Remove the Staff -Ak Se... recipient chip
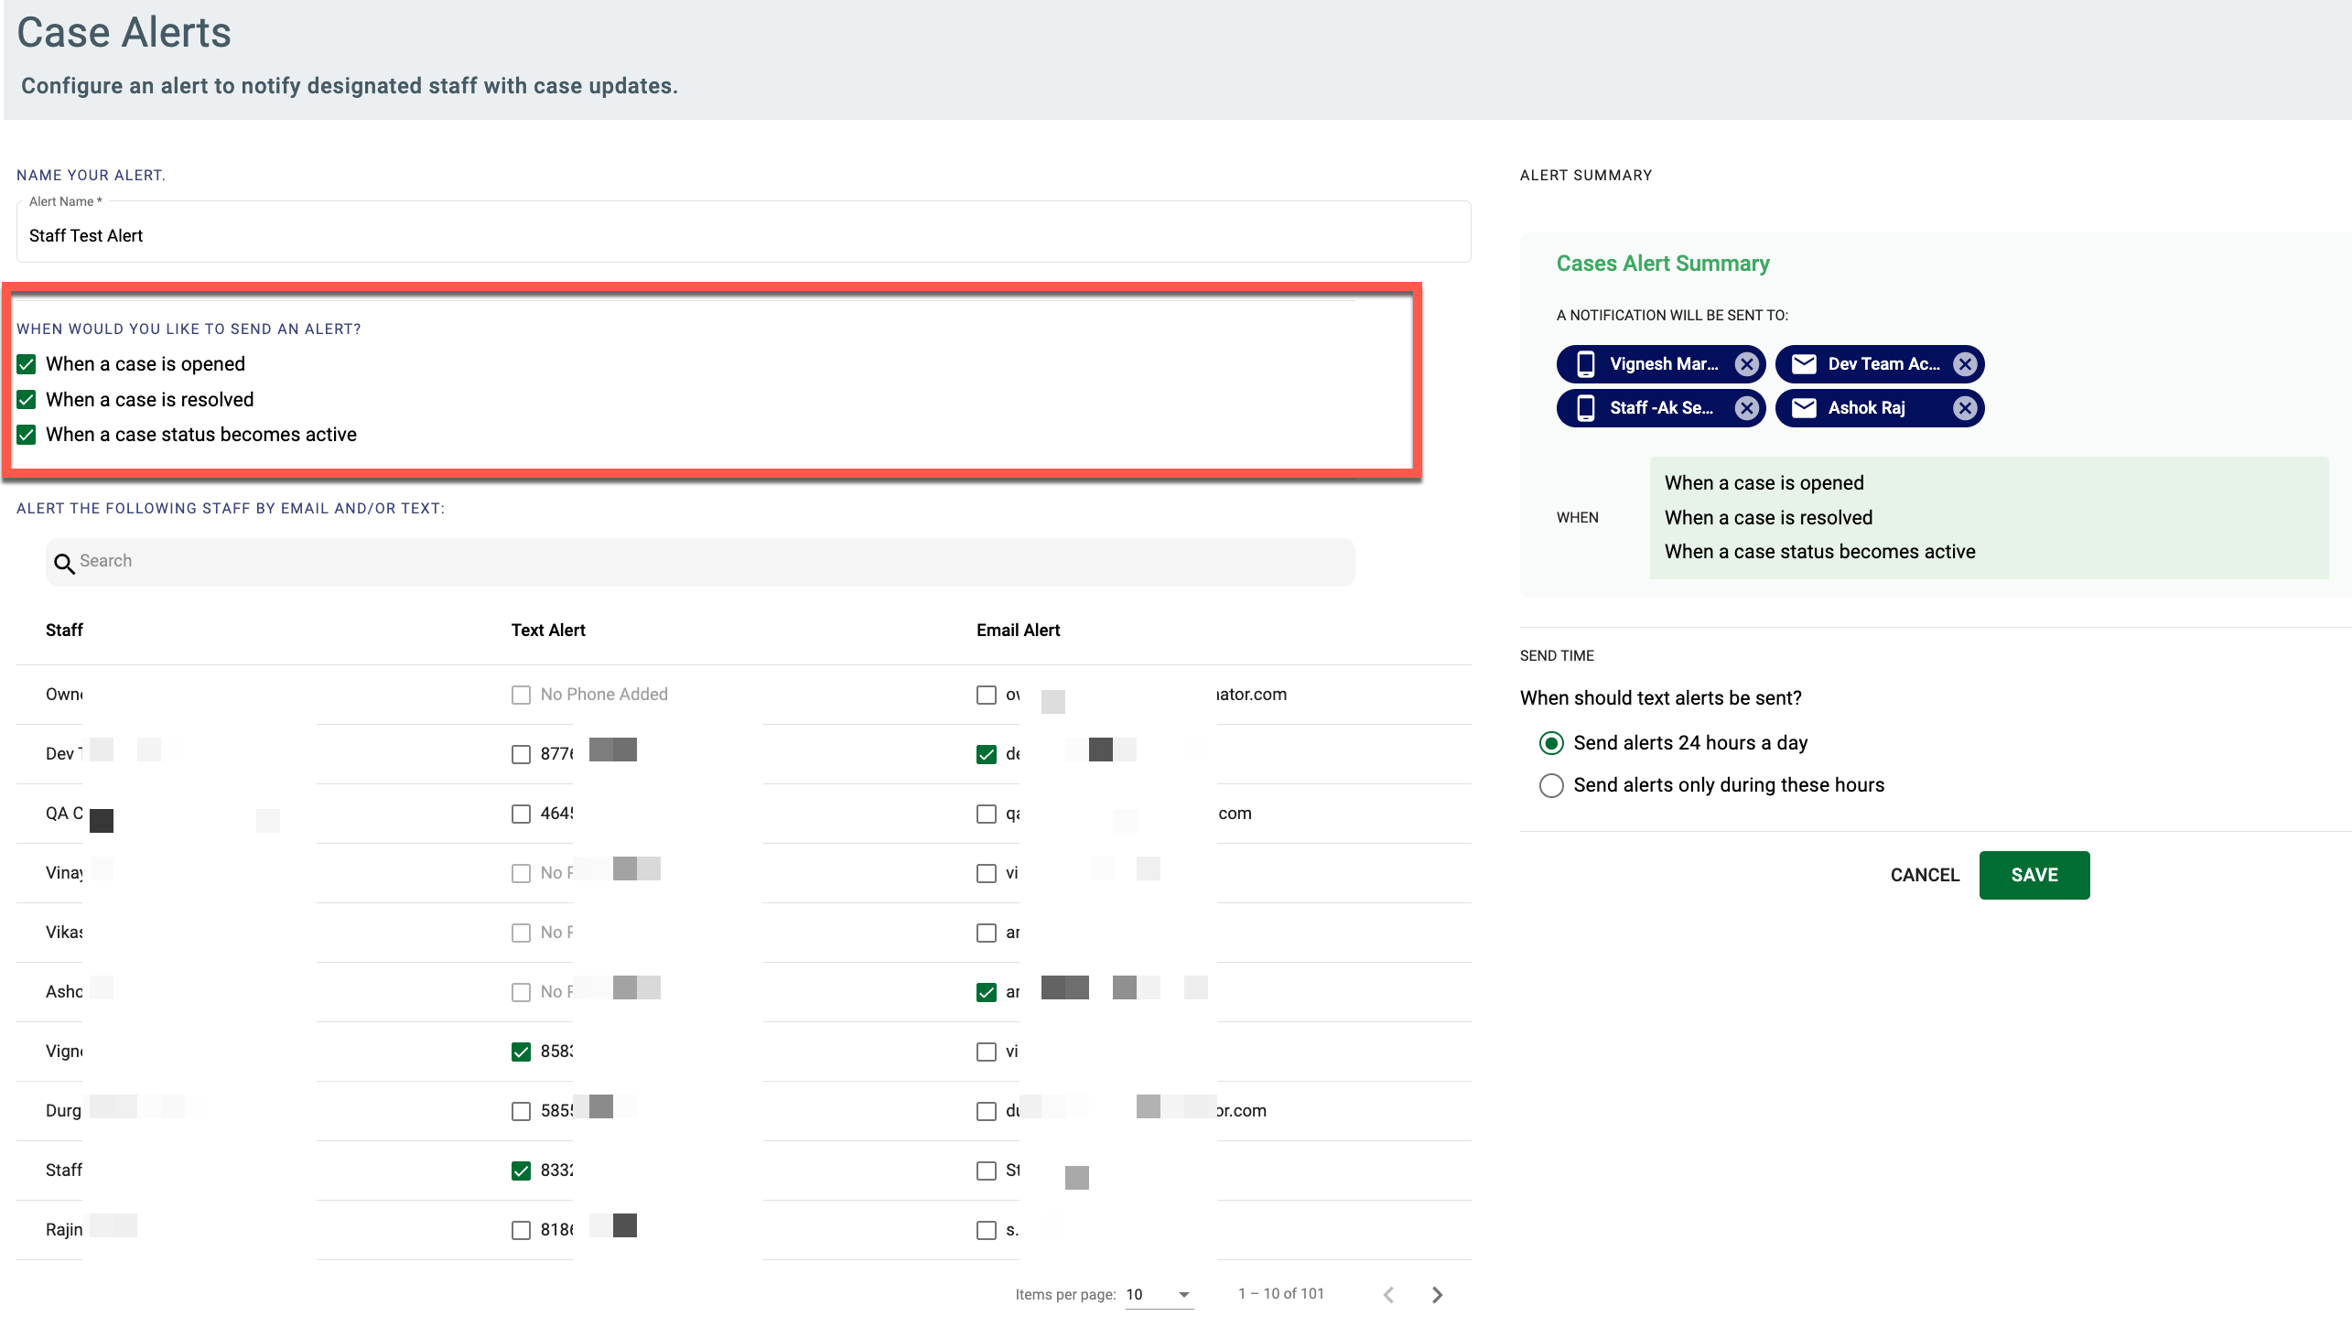The height and width of the screenshot is (1327, 2352). (x=1746, y=408)
